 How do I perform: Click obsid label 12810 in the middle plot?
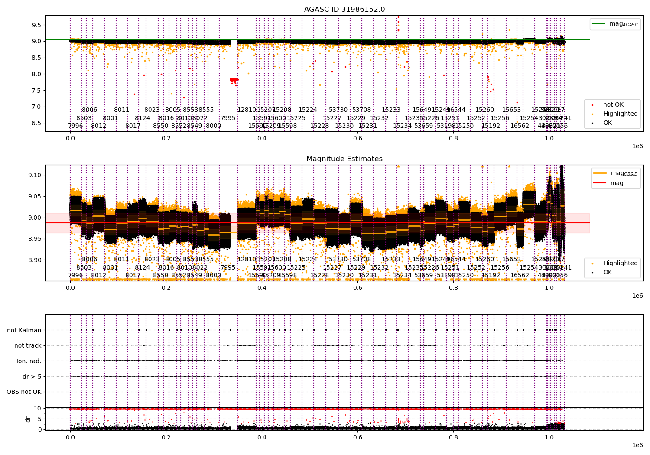point(247,260)
